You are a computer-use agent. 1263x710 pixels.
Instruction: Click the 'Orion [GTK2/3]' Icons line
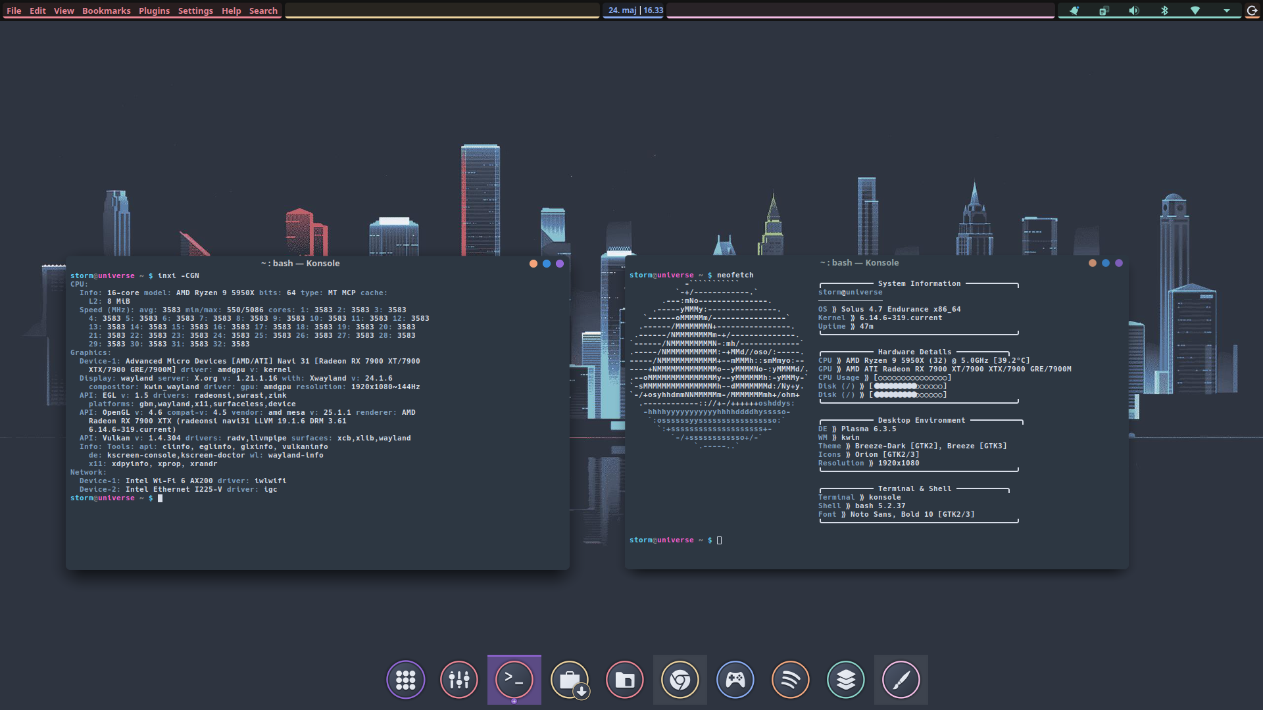tap(869, 455)
